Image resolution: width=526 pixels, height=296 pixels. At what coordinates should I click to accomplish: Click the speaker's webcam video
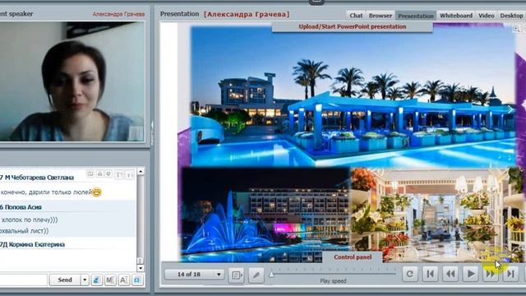point(72,81)
